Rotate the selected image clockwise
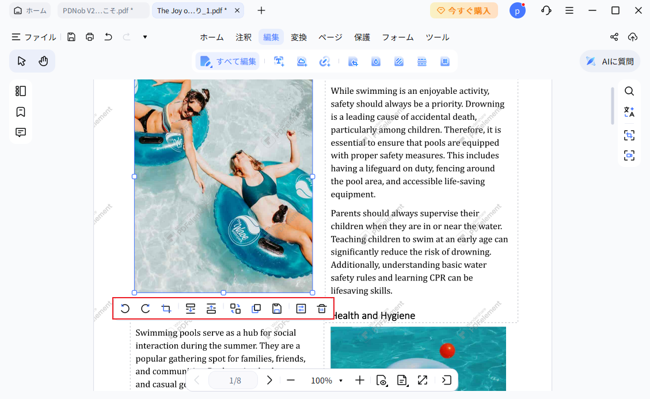650x399 pixels. (x=145, y=308)
